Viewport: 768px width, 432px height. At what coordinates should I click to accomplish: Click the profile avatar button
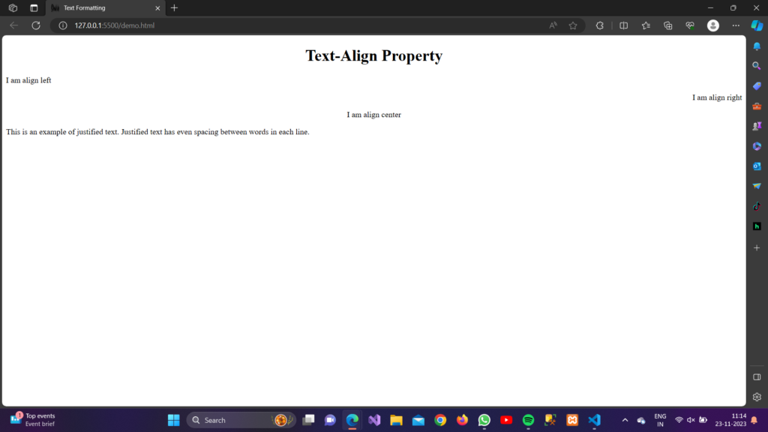pyautogui.click(x=713, y=25)
